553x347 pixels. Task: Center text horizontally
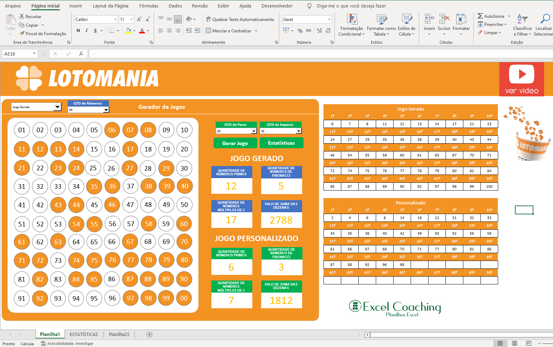coord(169,31)
